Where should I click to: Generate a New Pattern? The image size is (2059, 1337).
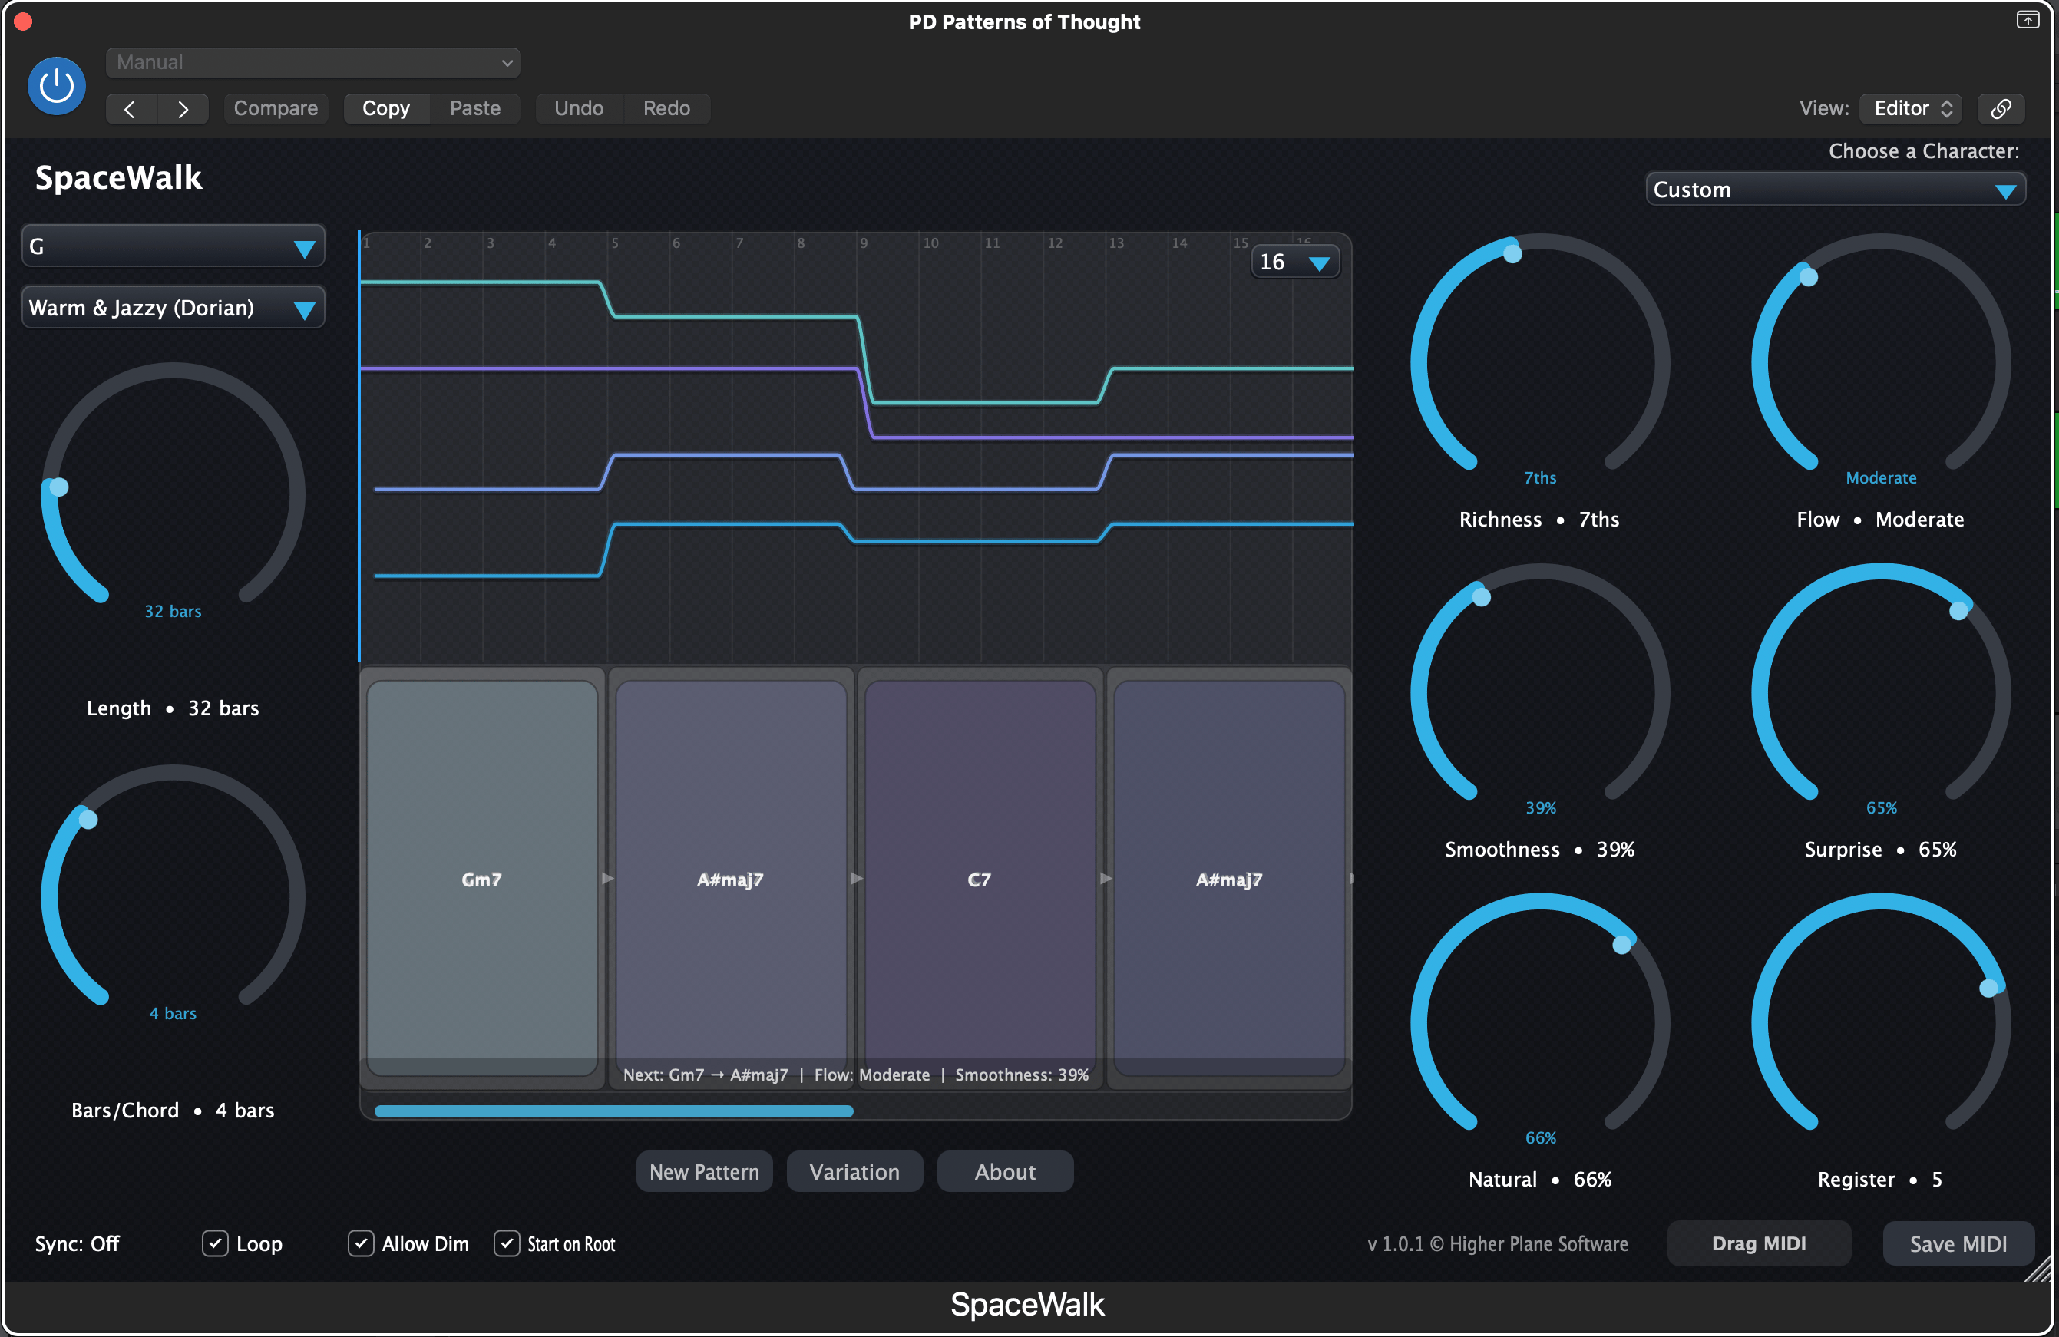[703, 1172]
